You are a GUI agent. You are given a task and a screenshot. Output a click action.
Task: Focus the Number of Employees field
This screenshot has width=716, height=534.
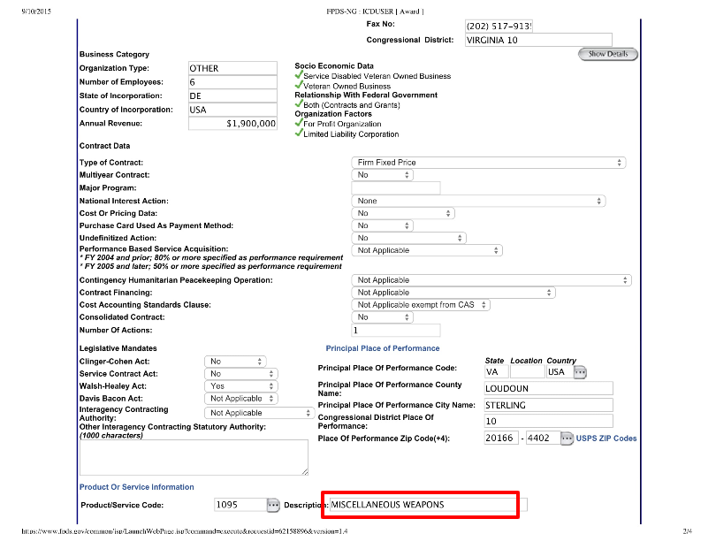232,82
